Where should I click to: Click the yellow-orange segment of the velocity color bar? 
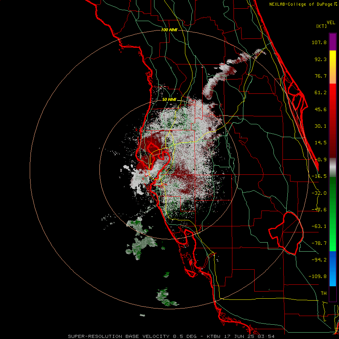pos(333,67)
